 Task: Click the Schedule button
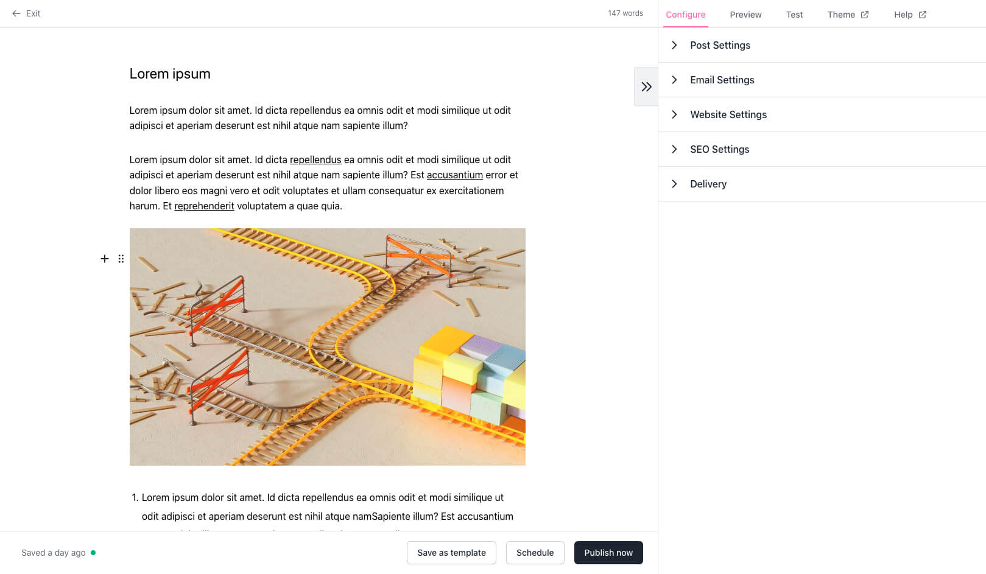(535, 553)
